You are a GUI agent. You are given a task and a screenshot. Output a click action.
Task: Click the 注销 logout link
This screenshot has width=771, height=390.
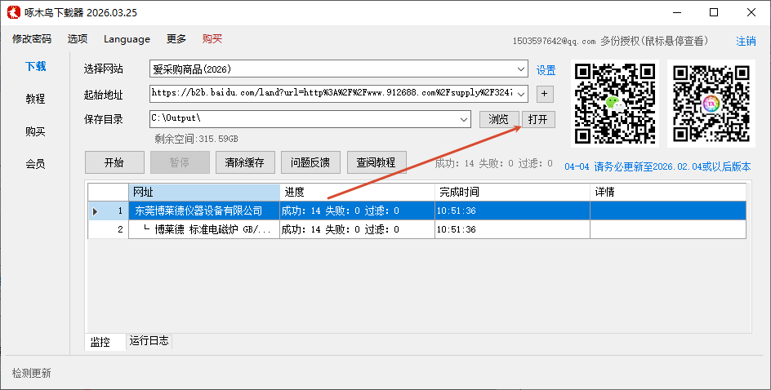click(x=746, y=41)
